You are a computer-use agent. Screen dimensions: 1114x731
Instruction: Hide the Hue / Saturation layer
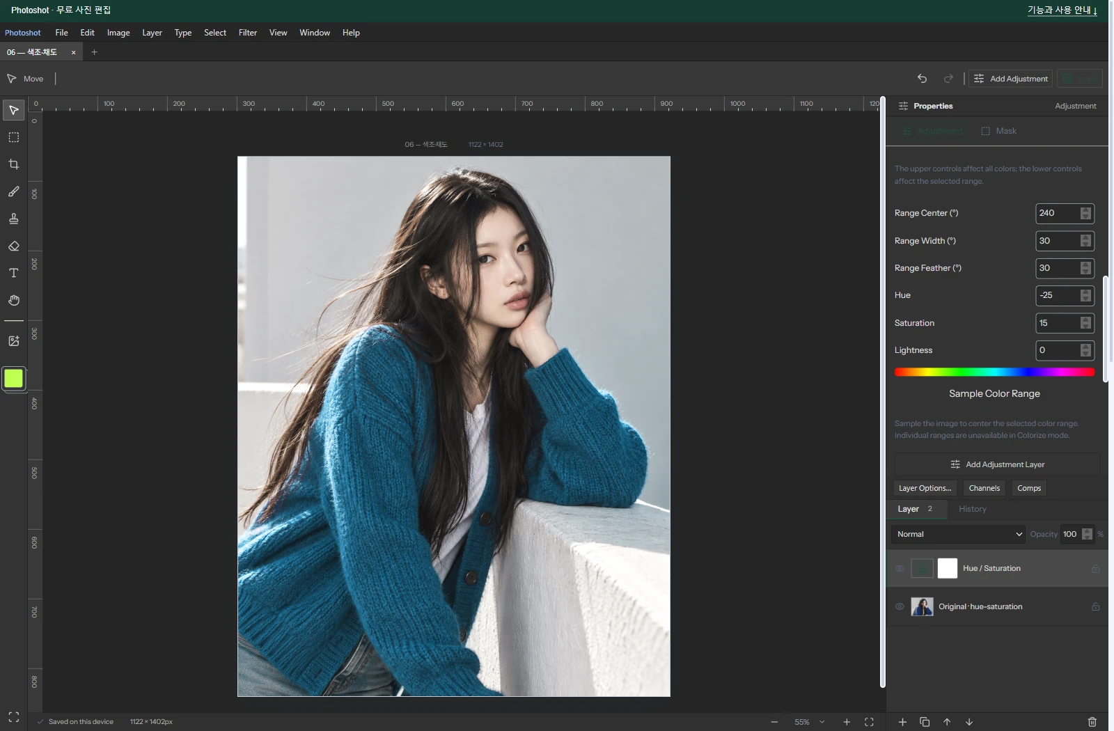point(900,569)
